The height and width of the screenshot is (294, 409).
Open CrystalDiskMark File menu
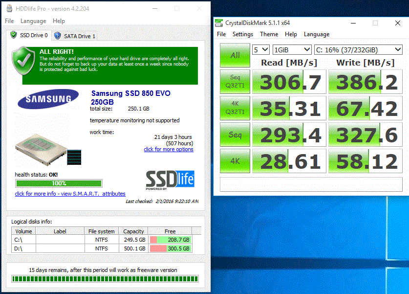click(221, 34)
